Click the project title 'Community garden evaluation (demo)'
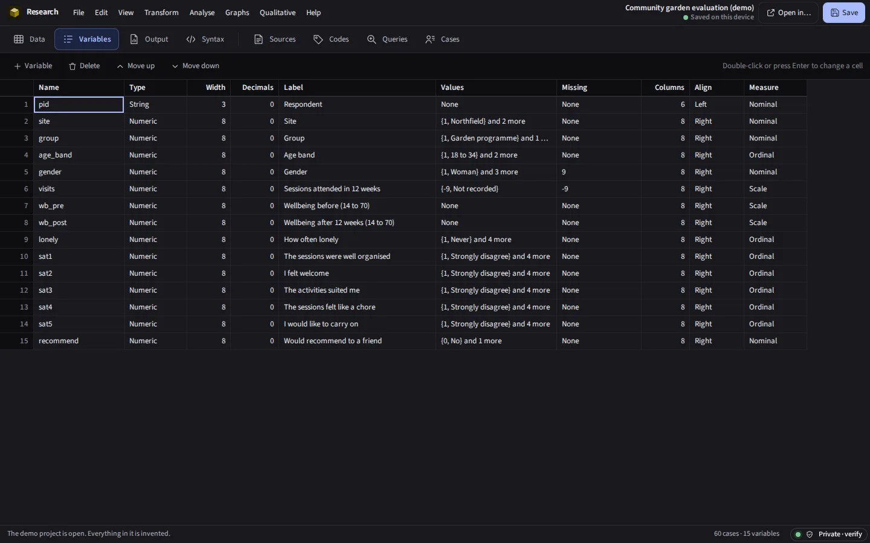The width and height of the screenshot is (870, 543). click(x=689, y=8)
